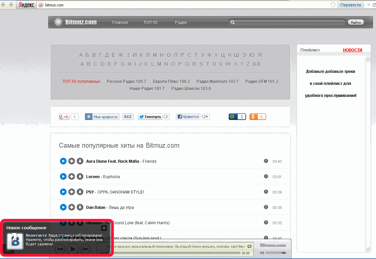Switch to the НОВОСТИ tab
This screenshot has width=376, height=259.
[x=353, y=50]
